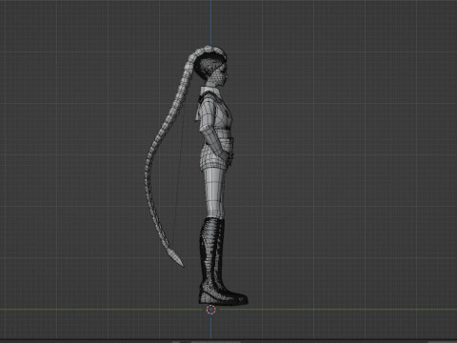Select the character's bare thigh

tap(214, 192)
